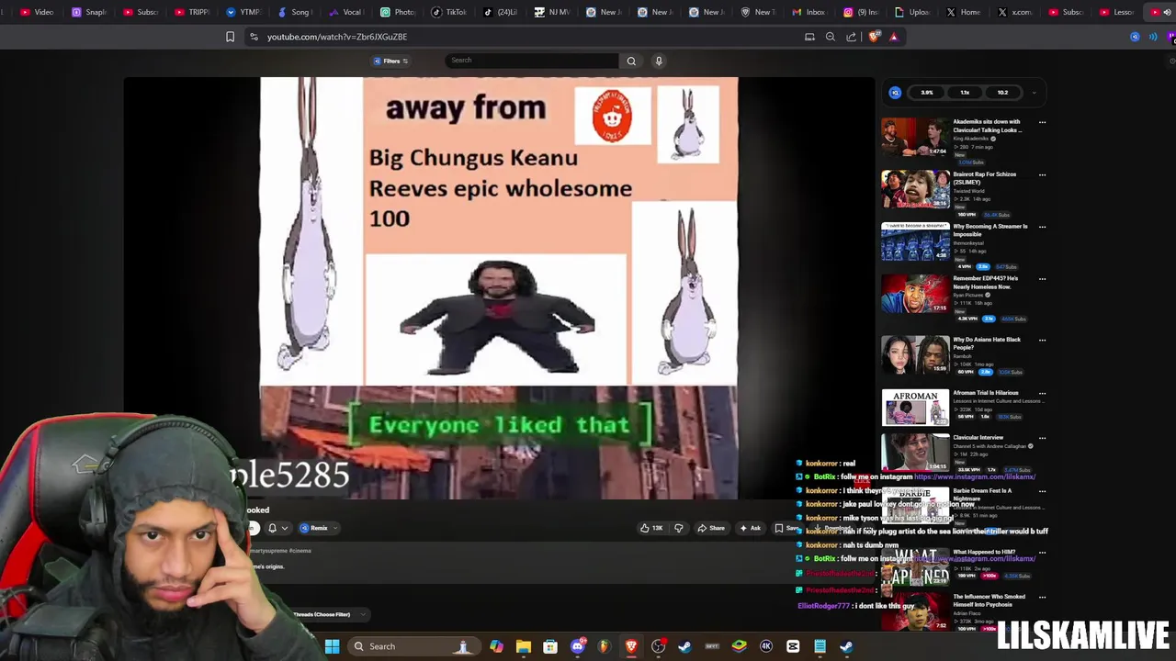Viewport: 1176px width, 661px height.
Task: Open The Influencer Who Smoked Himself video title
Action: point(989,600)
